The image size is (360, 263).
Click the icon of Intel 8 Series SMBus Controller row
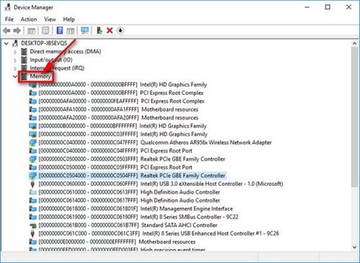tap(32, 217)
